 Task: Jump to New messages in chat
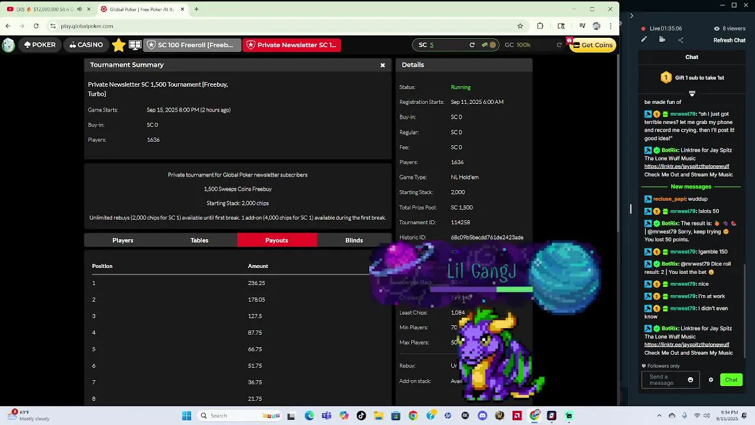click(691, 187)
